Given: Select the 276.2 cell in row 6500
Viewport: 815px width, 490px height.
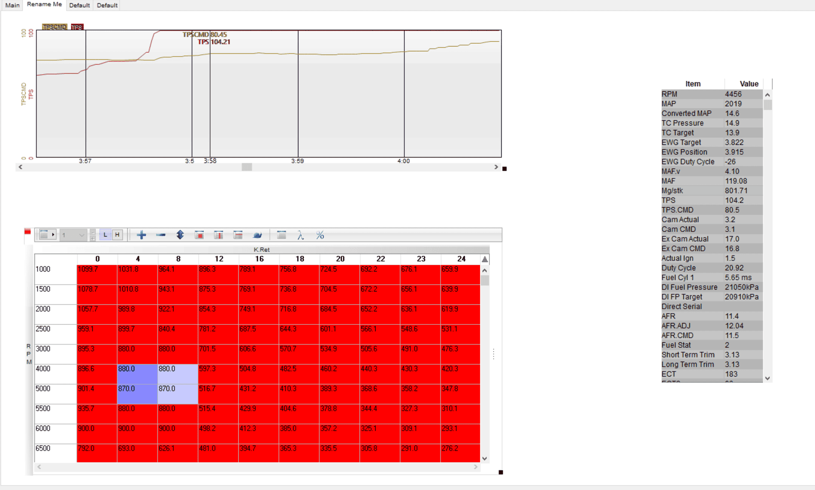Looking at the screenshot, I should coord(460,453).
